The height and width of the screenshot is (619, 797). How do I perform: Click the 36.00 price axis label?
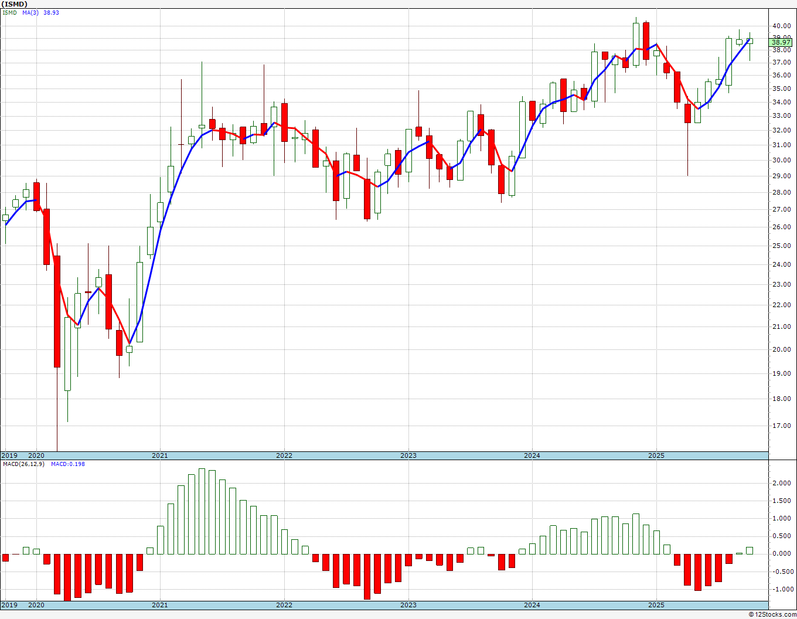(781, 75)
